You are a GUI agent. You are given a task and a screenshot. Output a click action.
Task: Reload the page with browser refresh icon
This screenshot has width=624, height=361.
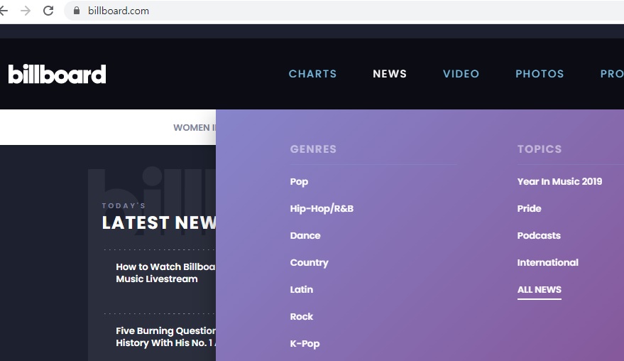[x=48, y=11]
